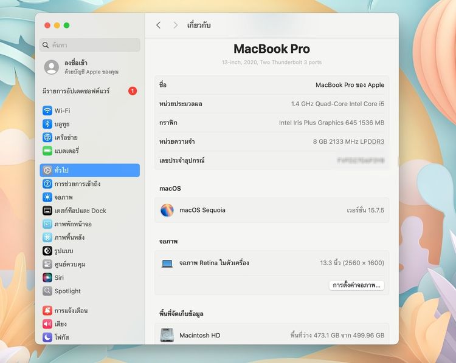456x363 pixels.
Task: Open the Bluetooth (บลูทูธ) icon
Action: [47, 124]
